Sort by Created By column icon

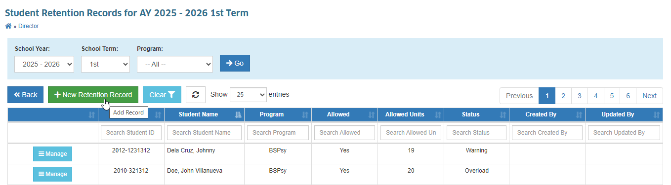579,114
